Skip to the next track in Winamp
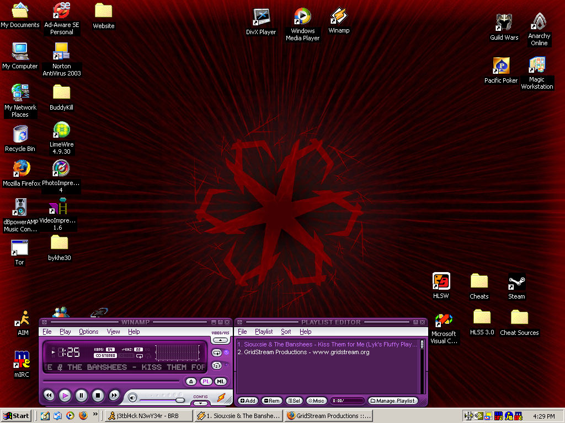Viewport: 565px width, 423px height. click(114, 395)
